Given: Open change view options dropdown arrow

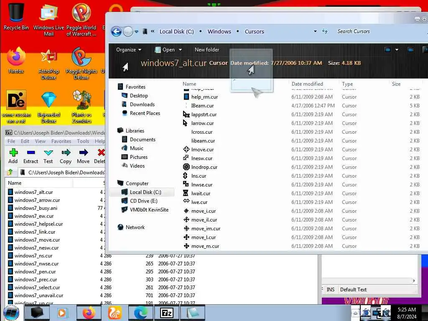Looking at the screenshot, I should (x=397, y=50).
